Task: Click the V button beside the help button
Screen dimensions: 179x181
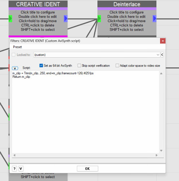Action: (x=21, y=169)
